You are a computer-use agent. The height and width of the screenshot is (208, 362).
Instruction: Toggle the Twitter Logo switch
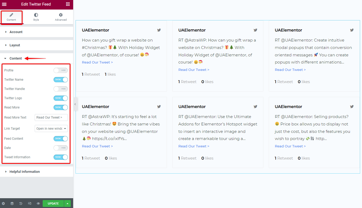pyautogui.click(x=61, y=98)
